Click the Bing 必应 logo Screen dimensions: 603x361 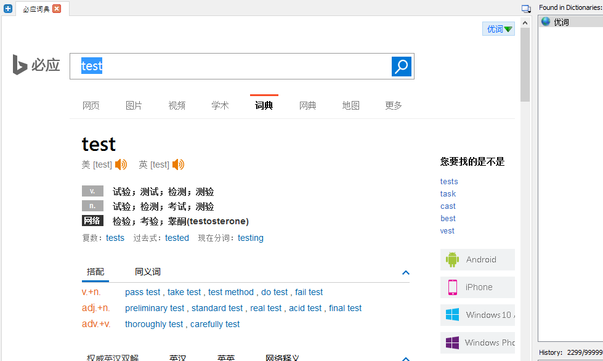(x=36, y=65)
